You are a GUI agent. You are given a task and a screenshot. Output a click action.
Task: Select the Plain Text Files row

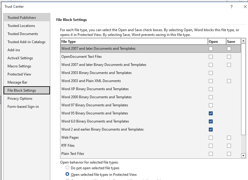[150, 154]
